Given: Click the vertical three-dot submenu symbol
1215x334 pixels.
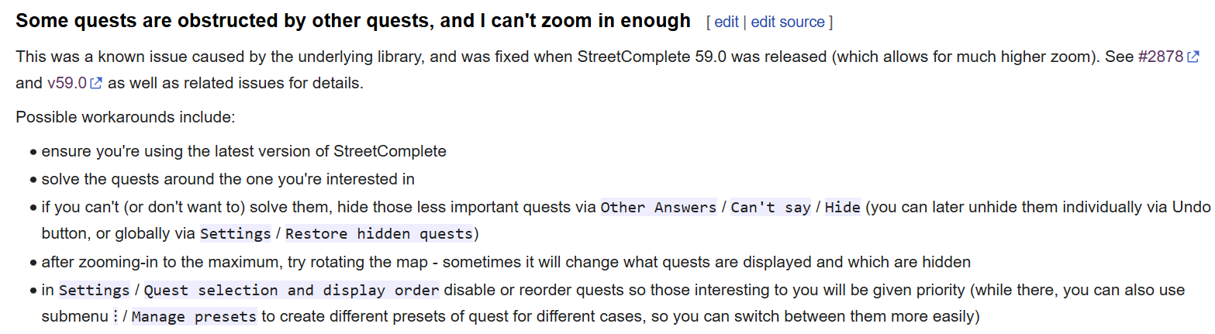Looking at the screenshot, I should tap(116, 317).
